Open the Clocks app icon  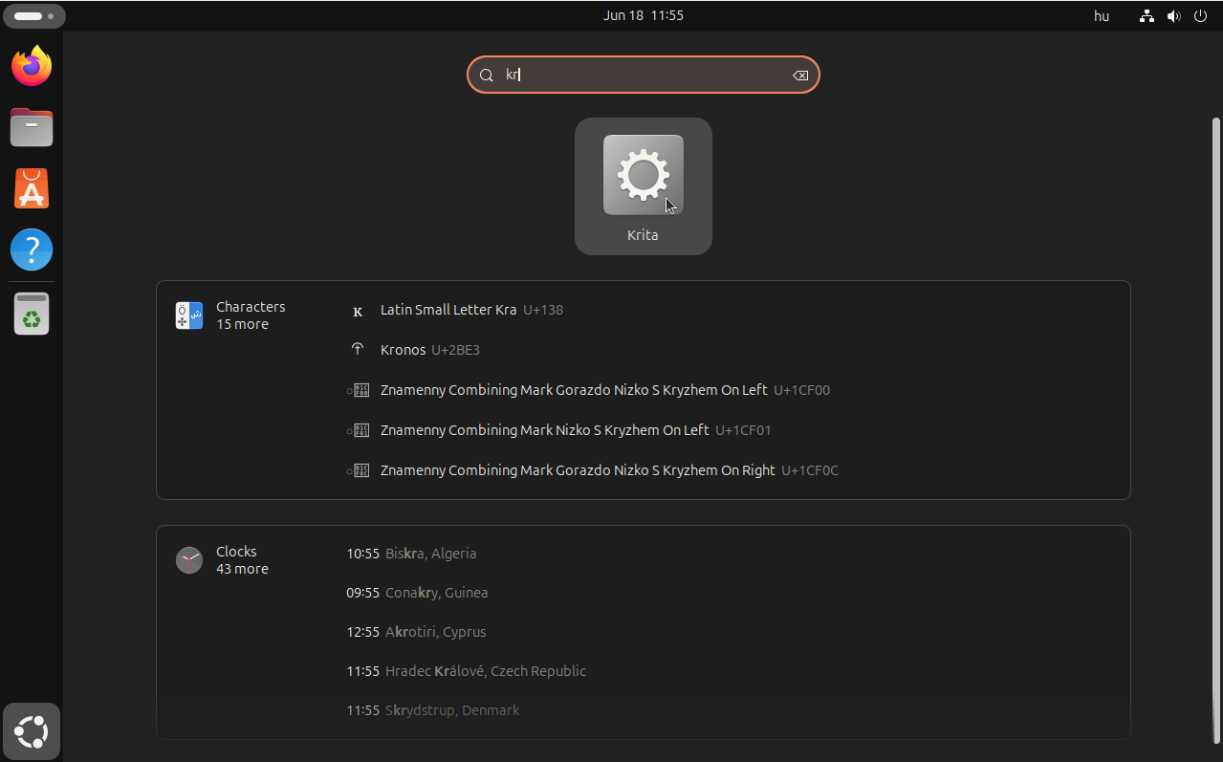click(189, 560)
